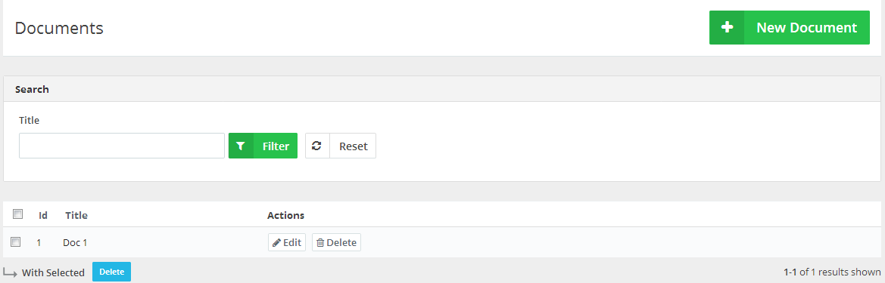
Task: Tick the select-all checkbox in table header
Action: [x=17, y=214]
